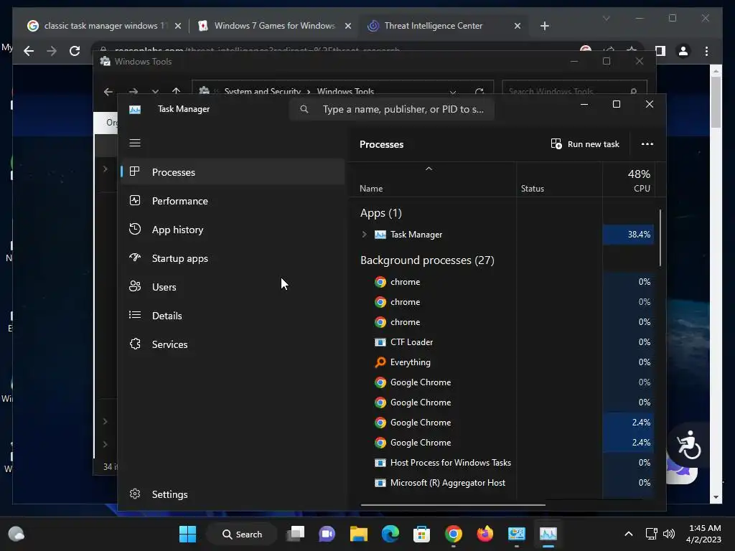This screenshot has width=735, height=551.
Task: Click the Everything magnifier process icon
Action: point(380,362)
